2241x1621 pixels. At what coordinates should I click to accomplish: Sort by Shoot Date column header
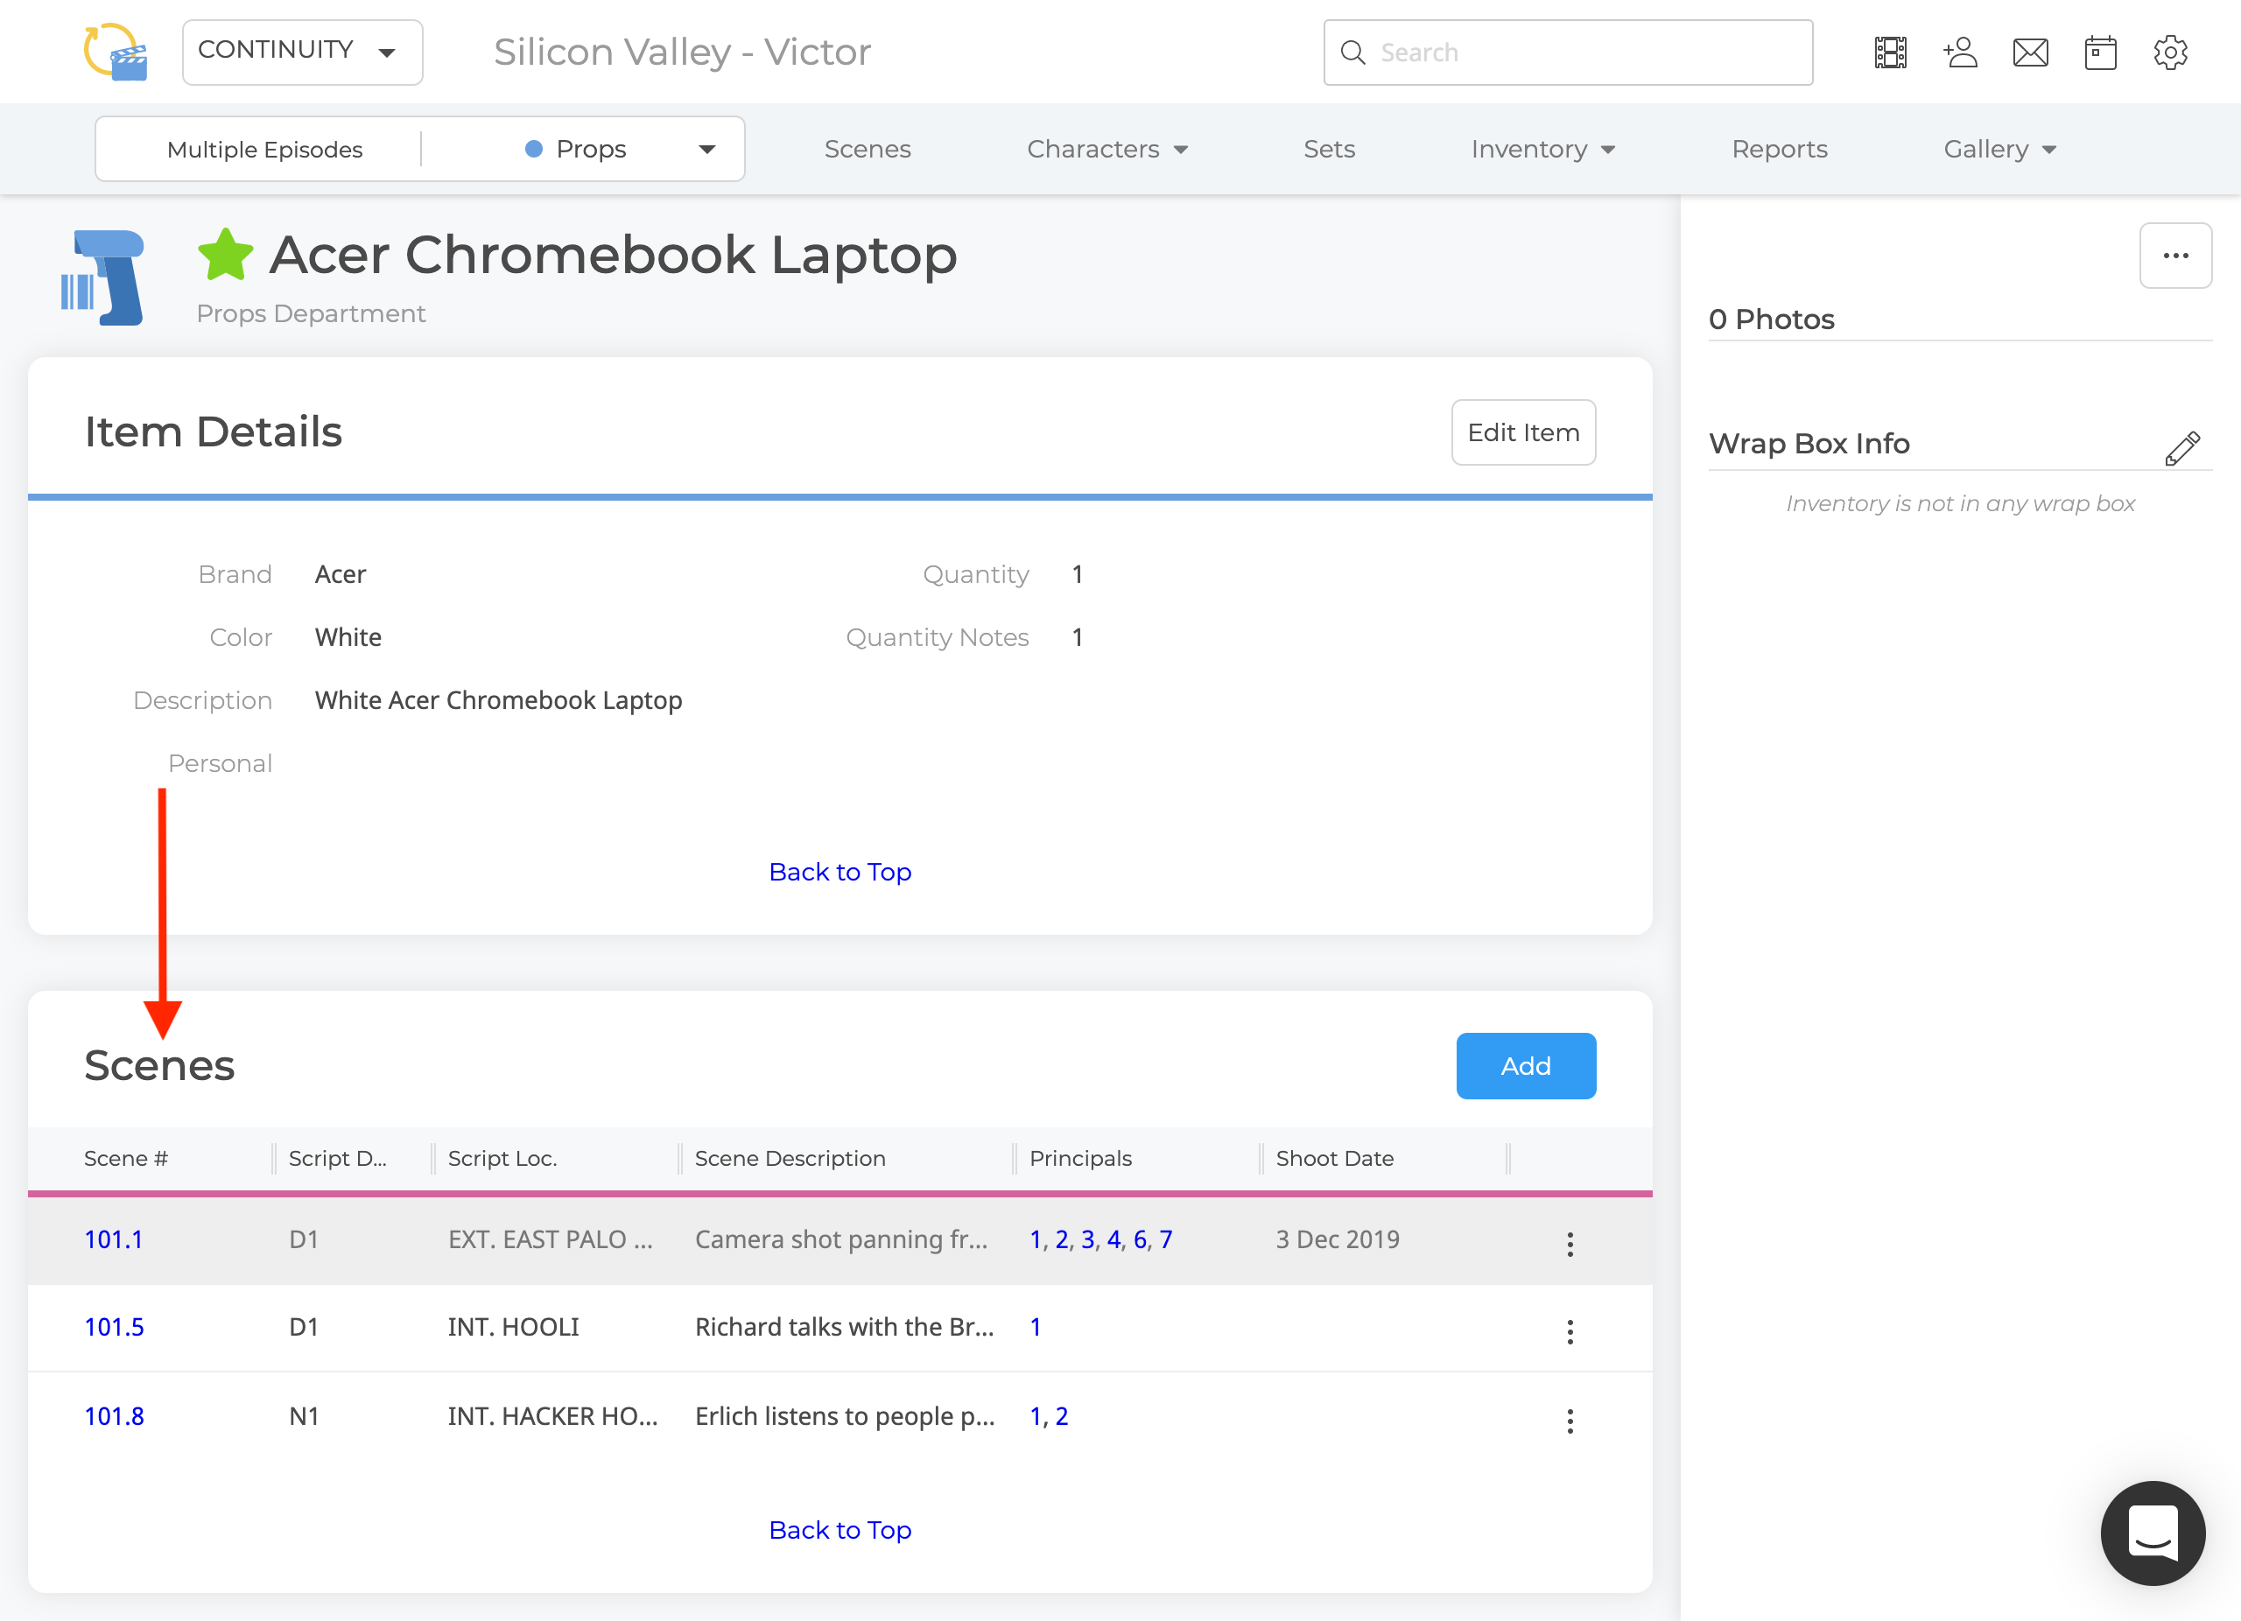1334,1159
